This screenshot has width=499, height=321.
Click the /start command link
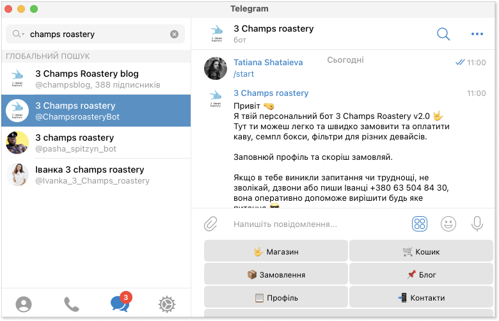point(244,74)
